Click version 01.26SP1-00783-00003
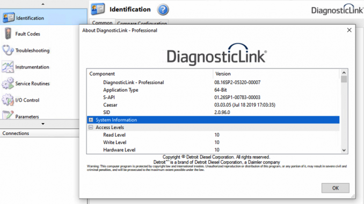Image resolution: width=364 pixels, height=204 pixels. pos(237,97)
